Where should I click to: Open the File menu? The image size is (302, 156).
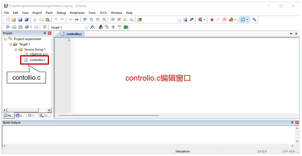pos(6,13)
